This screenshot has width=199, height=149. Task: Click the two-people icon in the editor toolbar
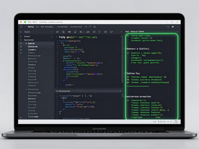(88, 32)
